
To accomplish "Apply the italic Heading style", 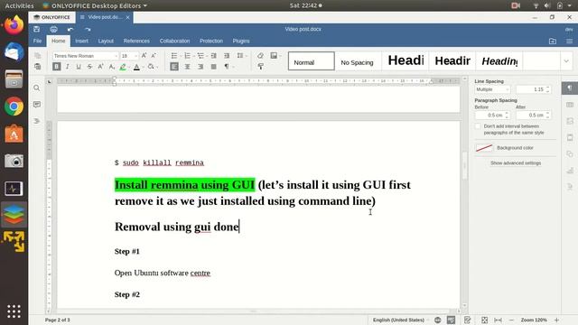I will pos(499,61).
